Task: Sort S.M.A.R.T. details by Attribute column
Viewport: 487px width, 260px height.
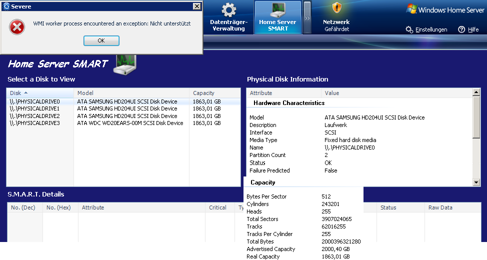Action: coord(141,207)
